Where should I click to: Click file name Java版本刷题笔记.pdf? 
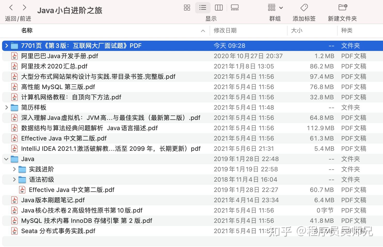coord(53,200)
